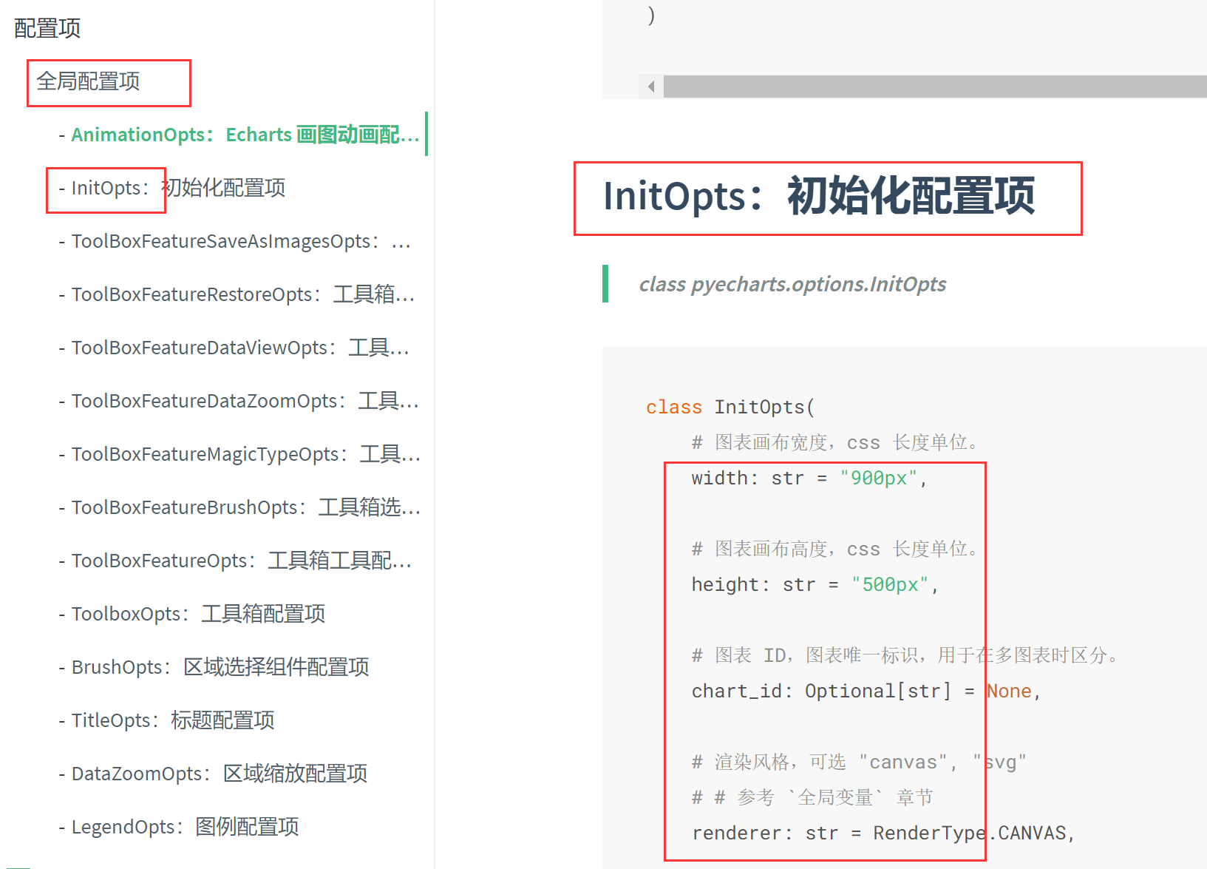Screen dimensions: 1207x869
Task: Click the InitOpts 初始化配置项 page heading
Action: click(x=820, y=197)
